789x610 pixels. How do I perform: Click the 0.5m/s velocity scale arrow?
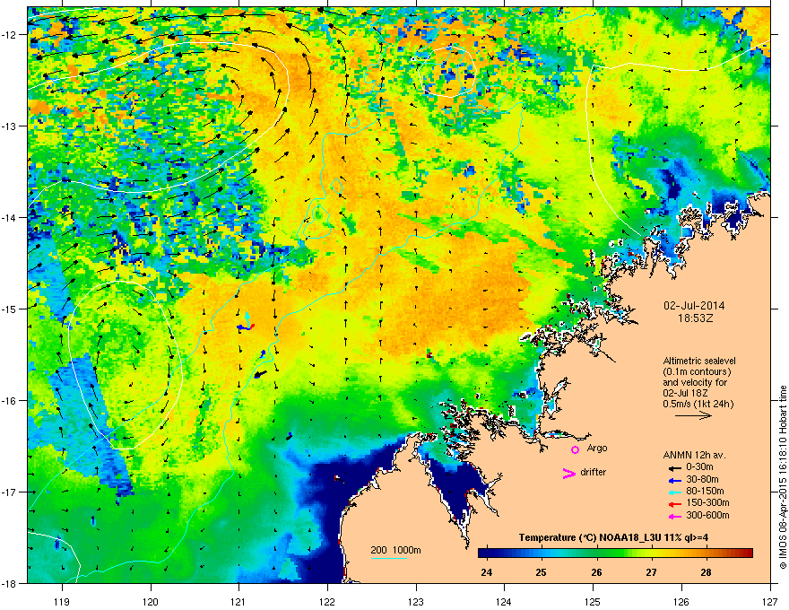pyautogui.click(x=693, y=415)
